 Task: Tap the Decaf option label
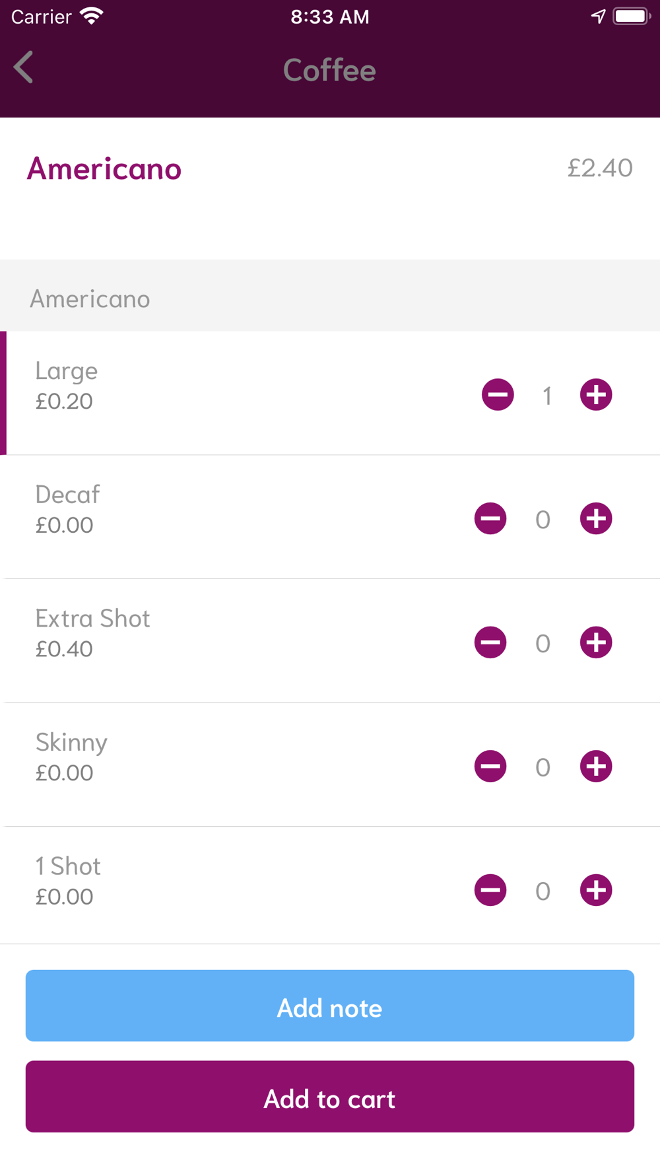(67, 495)
